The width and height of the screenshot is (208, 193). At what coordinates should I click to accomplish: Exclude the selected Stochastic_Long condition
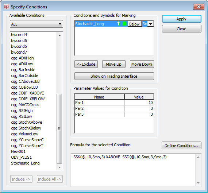pos(86,64)
